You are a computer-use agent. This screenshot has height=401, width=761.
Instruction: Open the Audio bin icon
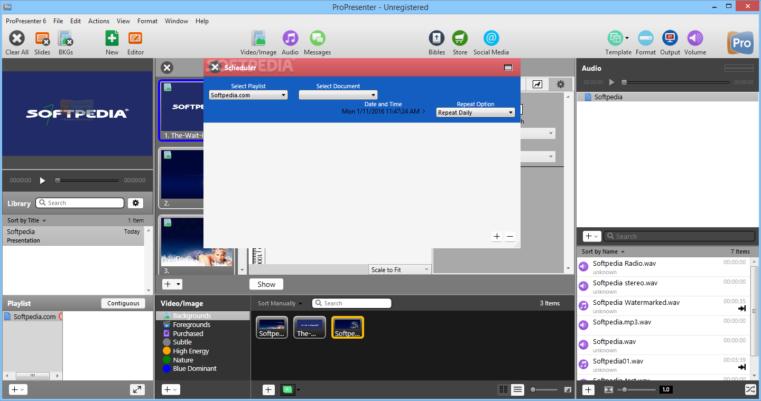290,39
